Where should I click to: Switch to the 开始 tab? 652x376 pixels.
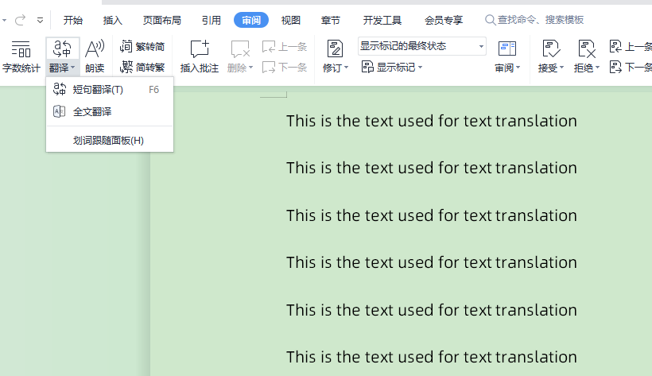(73, 20)
